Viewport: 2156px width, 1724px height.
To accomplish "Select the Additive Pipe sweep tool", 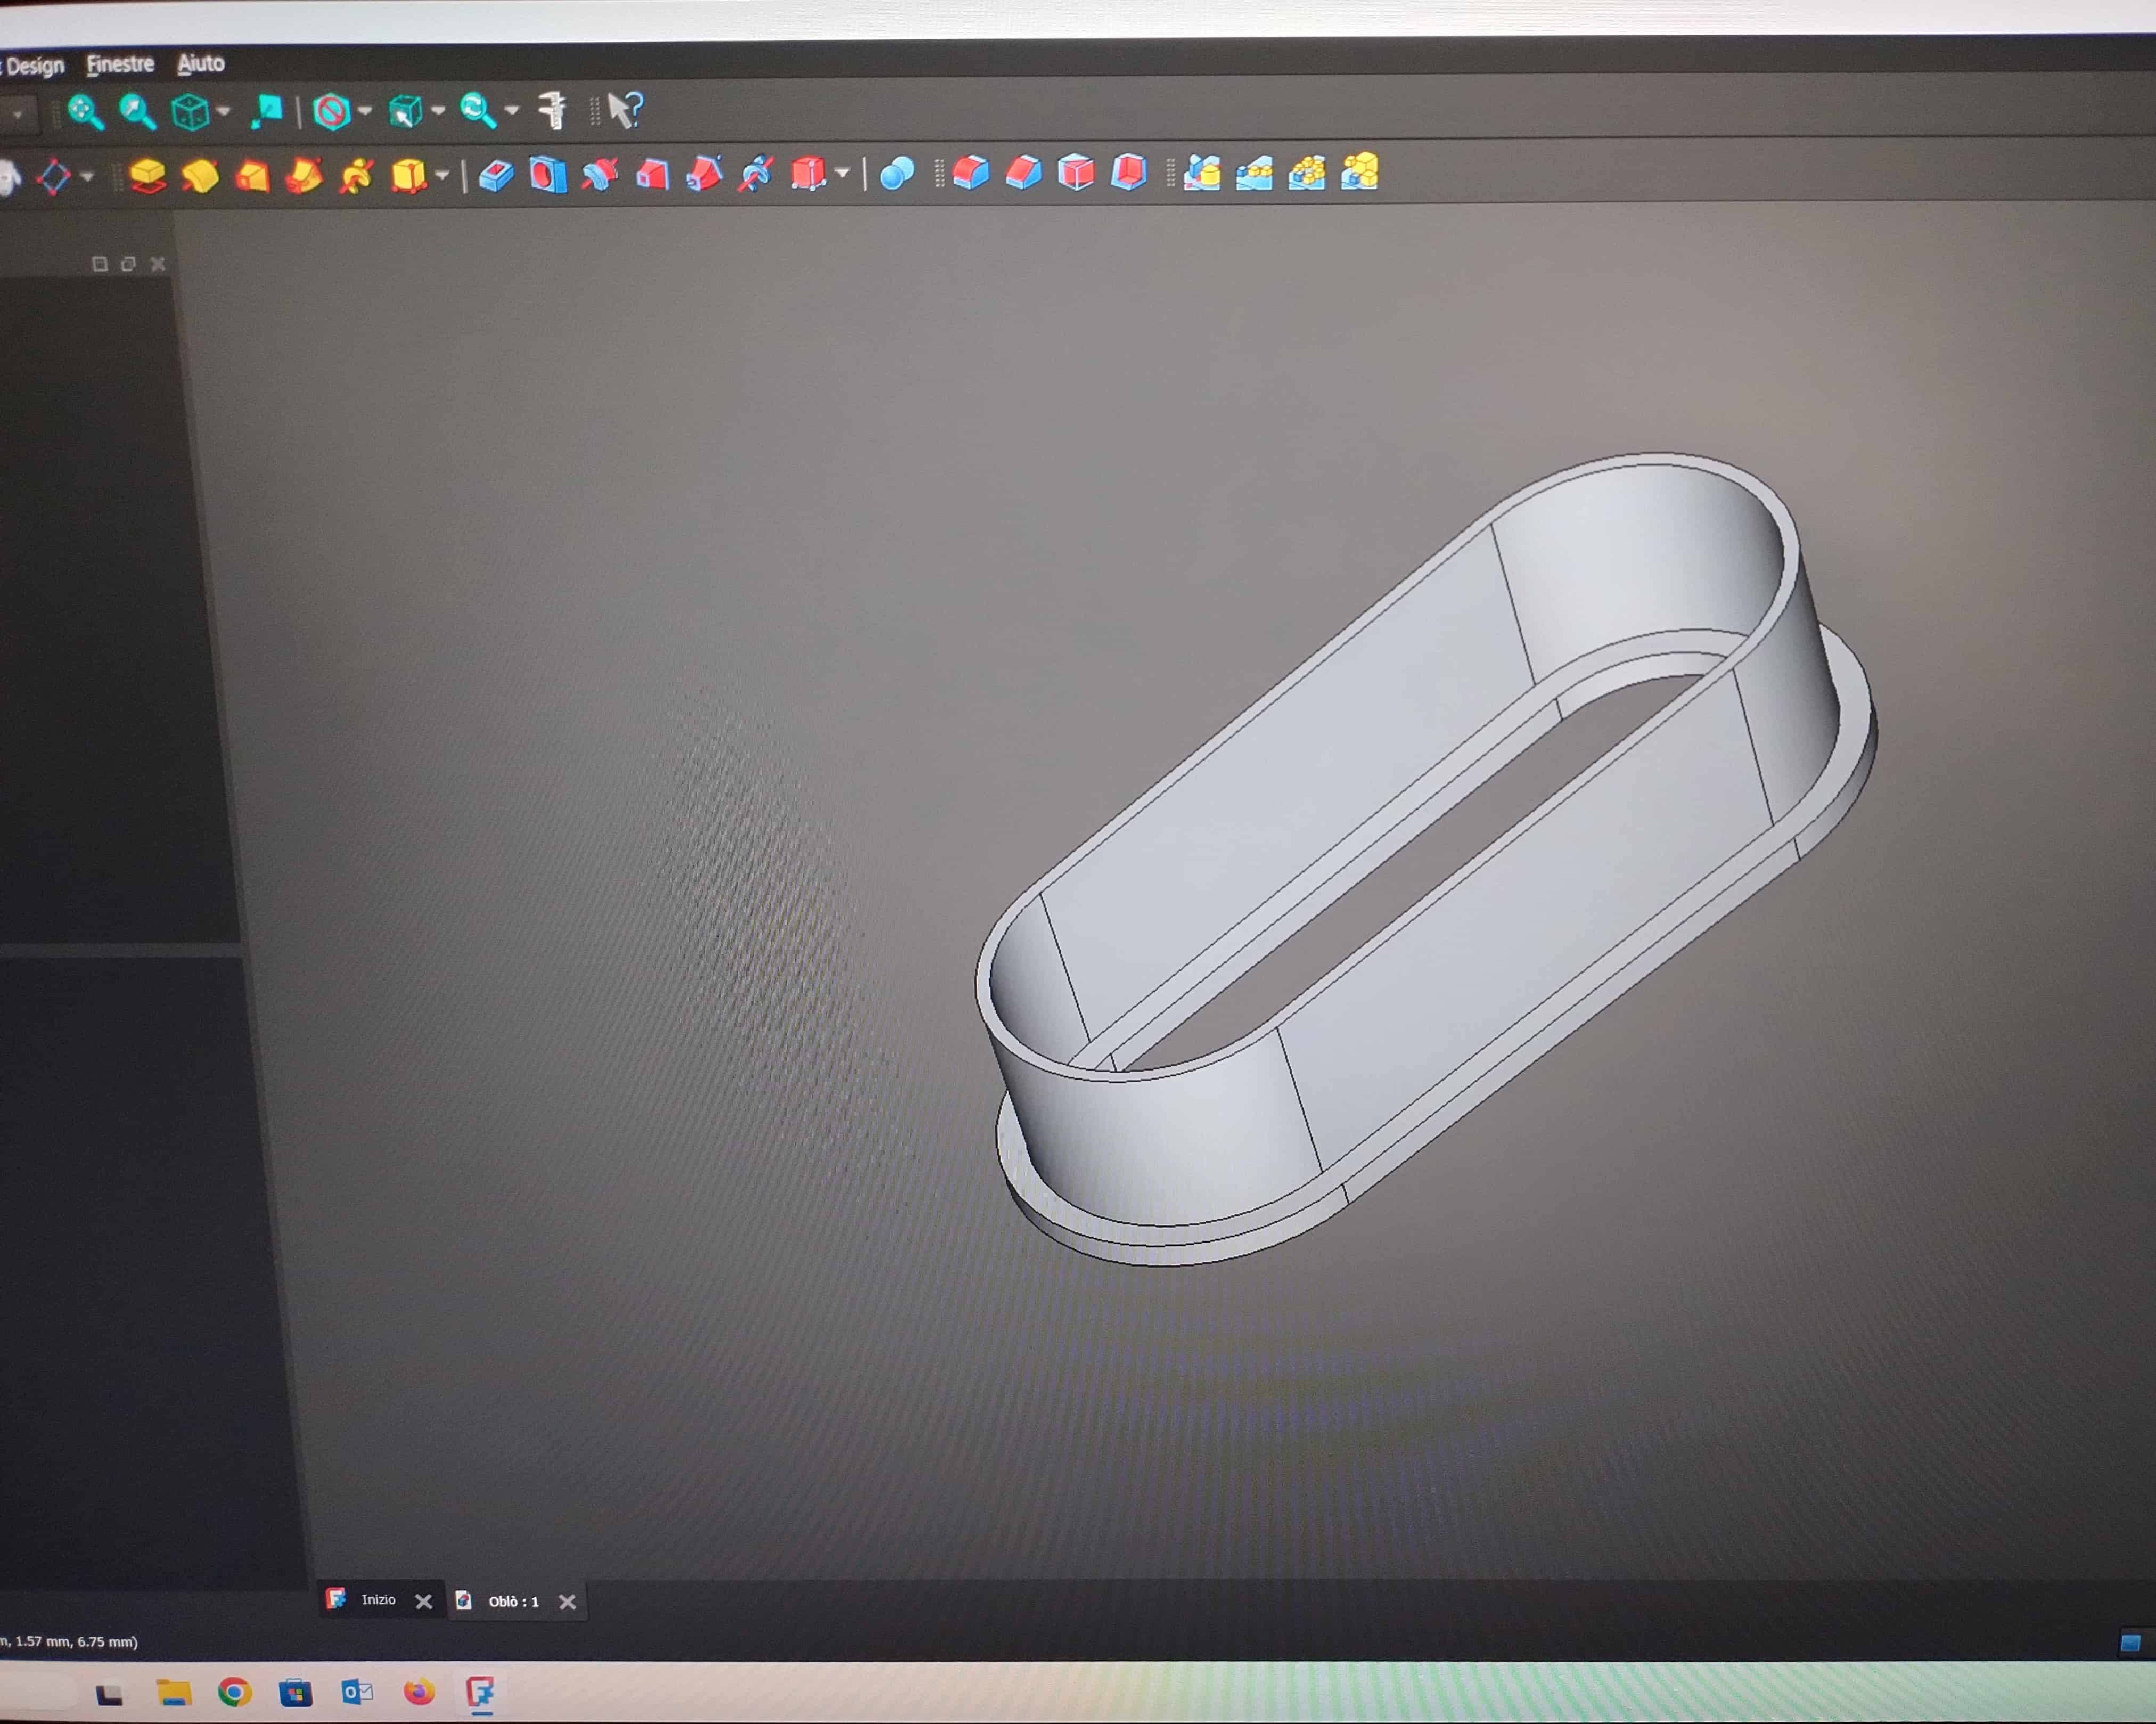I will (305, 176).
